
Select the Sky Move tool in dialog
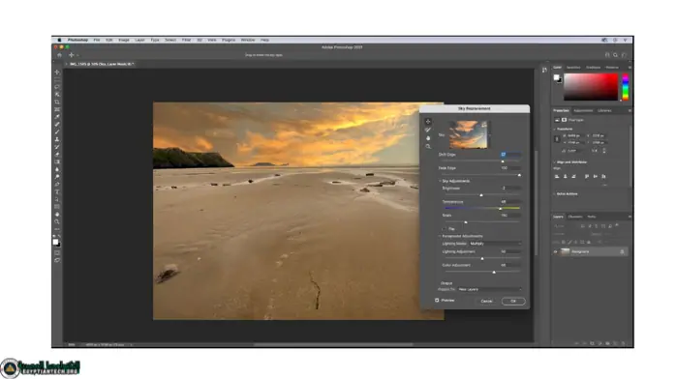click(428, 122)
